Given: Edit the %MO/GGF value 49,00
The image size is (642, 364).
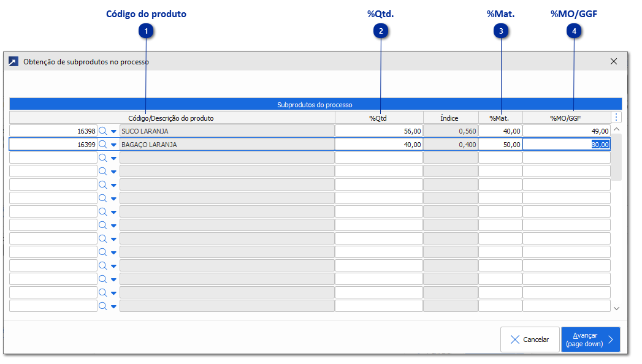Looking at the screenshot, I should [567, 131].
